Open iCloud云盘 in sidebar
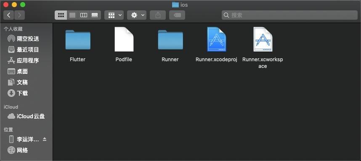 26,116
